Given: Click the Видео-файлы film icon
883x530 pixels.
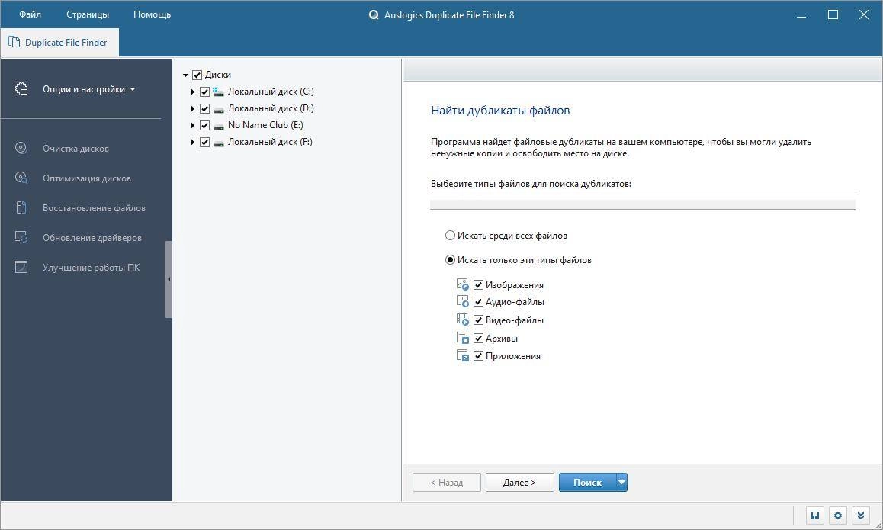Looking at the screenshot, I should (462, 320).
